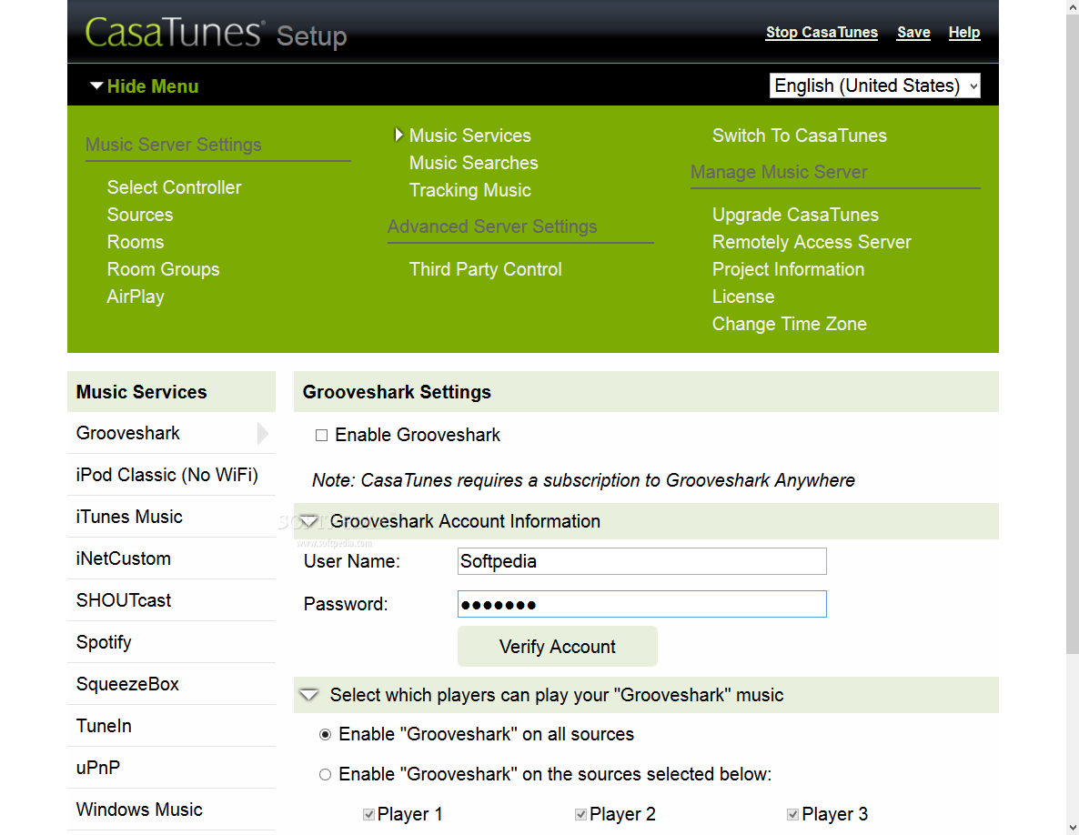Open Sources menu item
The image size is (1079, 835).
[140, 215]
